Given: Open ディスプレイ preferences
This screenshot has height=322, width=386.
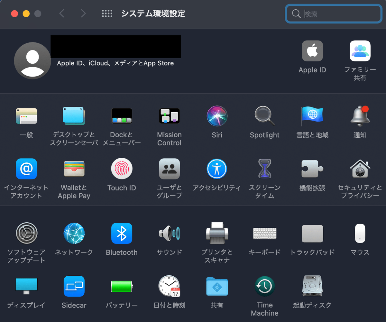Looking at the screenshot, I should point(26,286).
